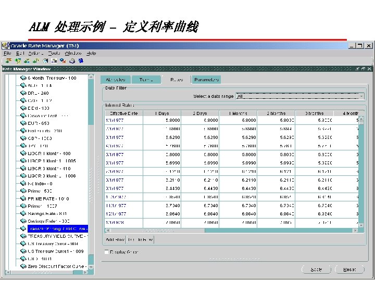The image size is (375, 281).
Task: Select the Rates tab
Action: [x=177, y=80]
